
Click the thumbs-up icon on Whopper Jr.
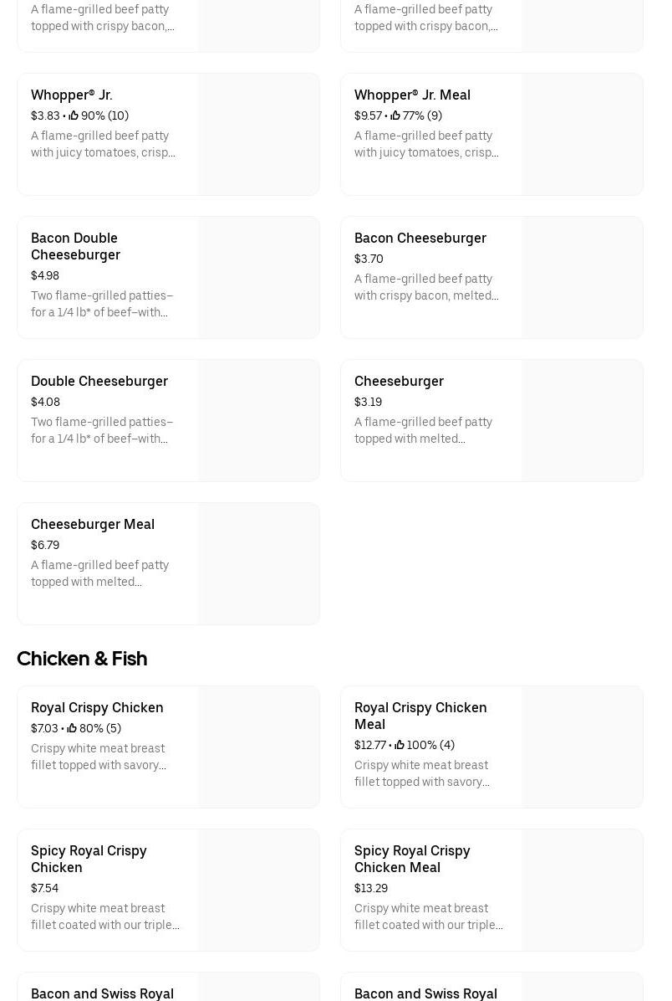click(74, 116)
